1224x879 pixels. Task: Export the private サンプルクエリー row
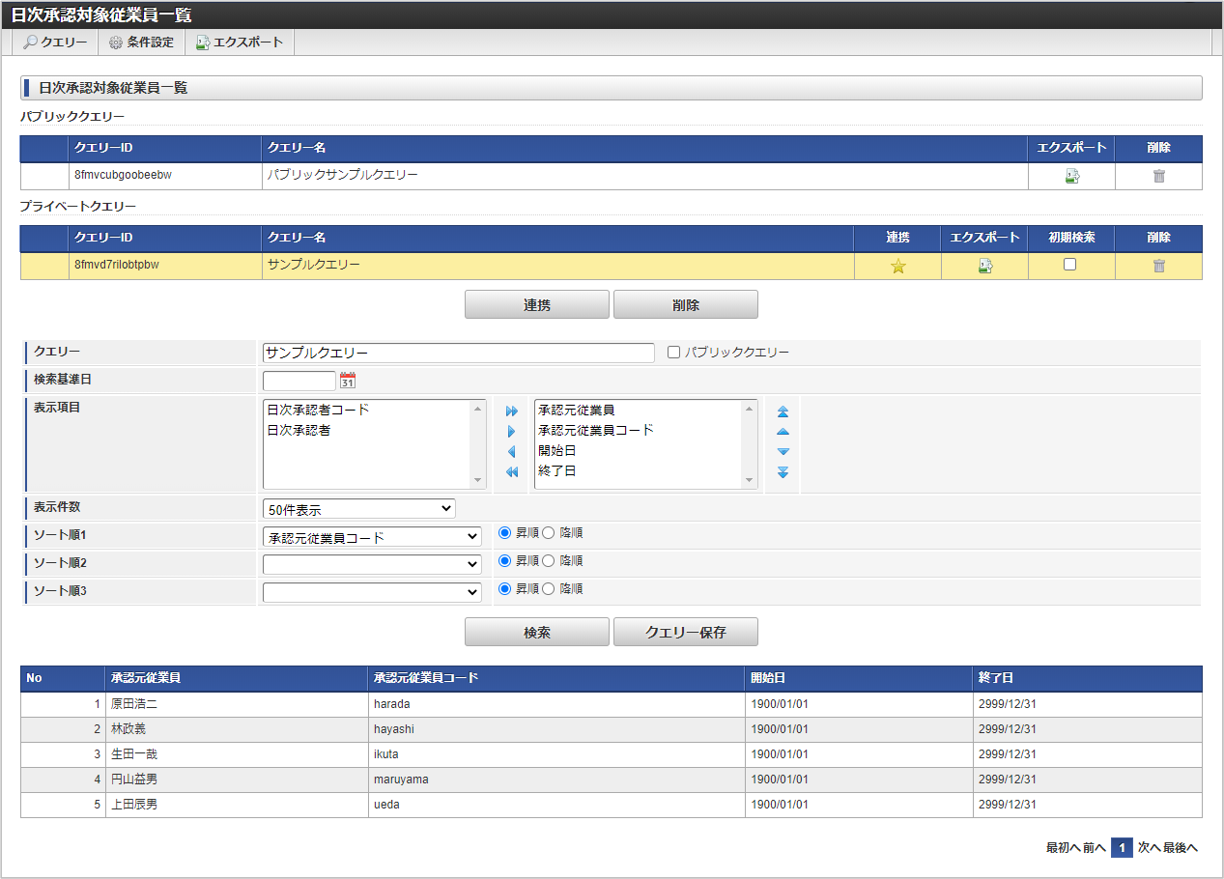point(984,267)
